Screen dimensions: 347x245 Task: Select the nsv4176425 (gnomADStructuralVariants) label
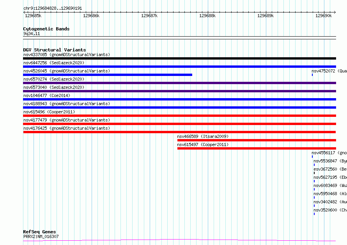[67, 128]
